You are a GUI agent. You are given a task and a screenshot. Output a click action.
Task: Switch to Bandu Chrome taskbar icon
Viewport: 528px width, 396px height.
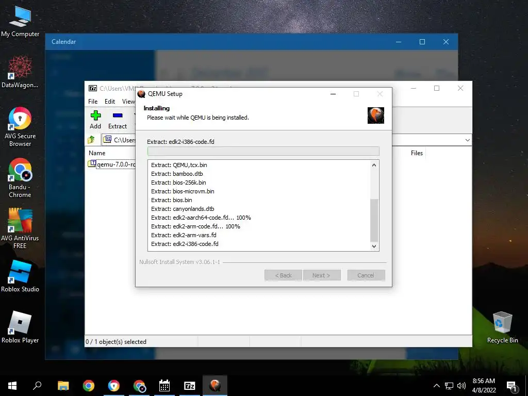[x=139, y=386]
